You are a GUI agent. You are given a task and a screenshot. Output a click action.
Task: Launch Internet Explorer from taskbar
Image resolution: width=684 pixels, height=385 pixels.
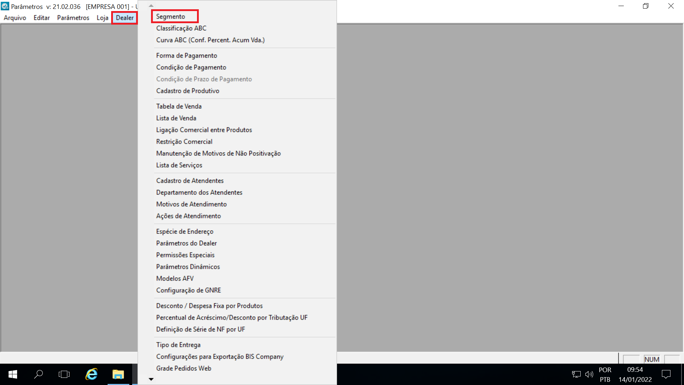point(92,374)
